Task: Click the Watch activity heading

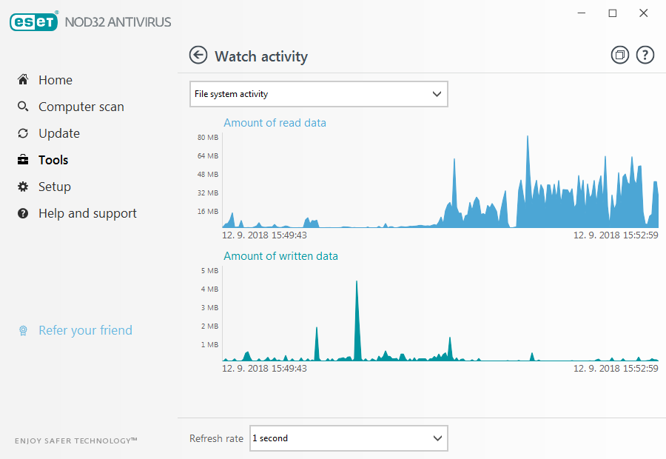Action: click(261, 56)
